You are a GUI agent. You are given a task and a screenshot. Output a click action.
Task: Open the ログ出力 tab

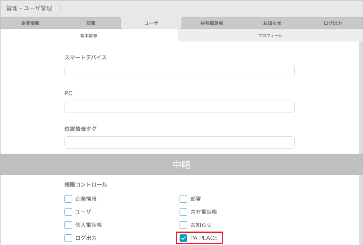(x=332, y=23)
